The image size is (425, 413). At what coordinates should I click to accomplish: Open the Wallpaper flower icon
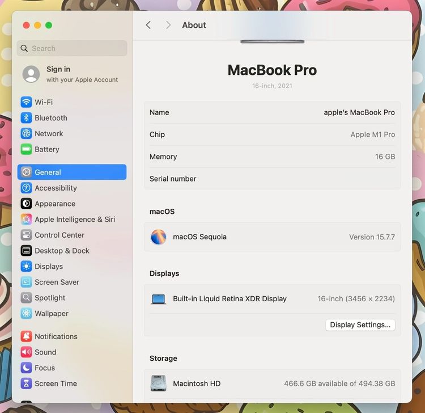tap(26, 314)
